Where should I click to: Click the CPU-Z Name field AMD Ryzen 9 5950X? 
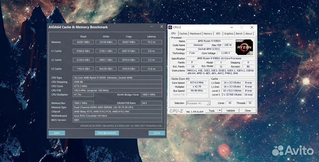tap(210, 41)
